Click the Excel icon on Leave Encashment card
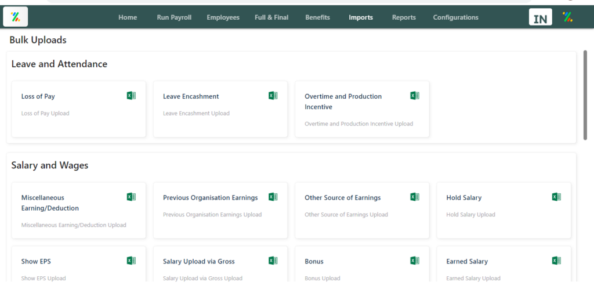This screenshot has height=289, width=594. point(273,95)
